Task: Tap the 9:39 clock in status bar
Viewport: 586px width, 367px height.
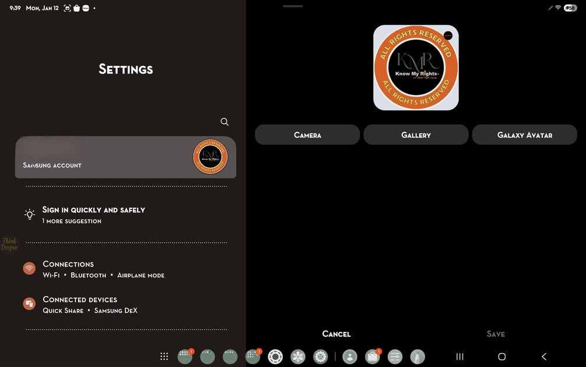Action: click(x=15, y=8)
